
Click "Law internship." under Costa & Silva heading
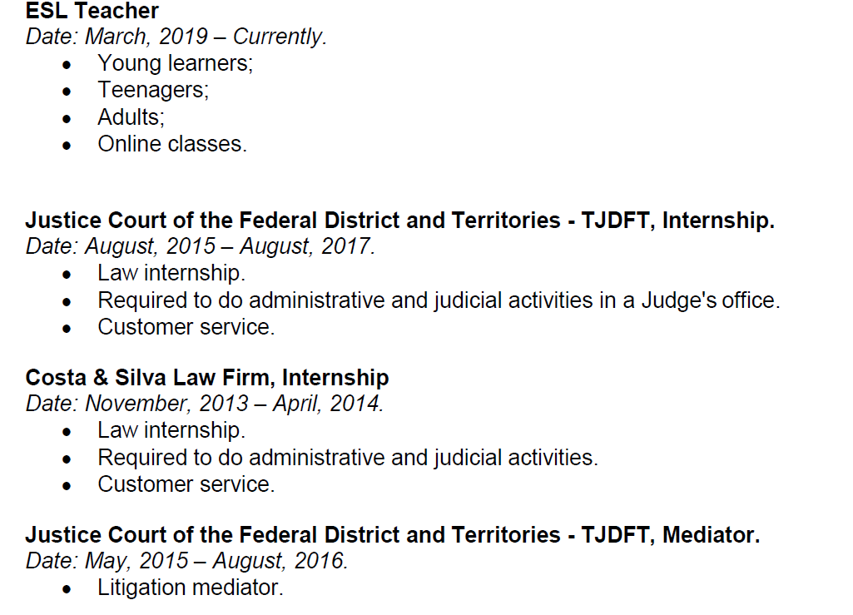click(171, 430)
